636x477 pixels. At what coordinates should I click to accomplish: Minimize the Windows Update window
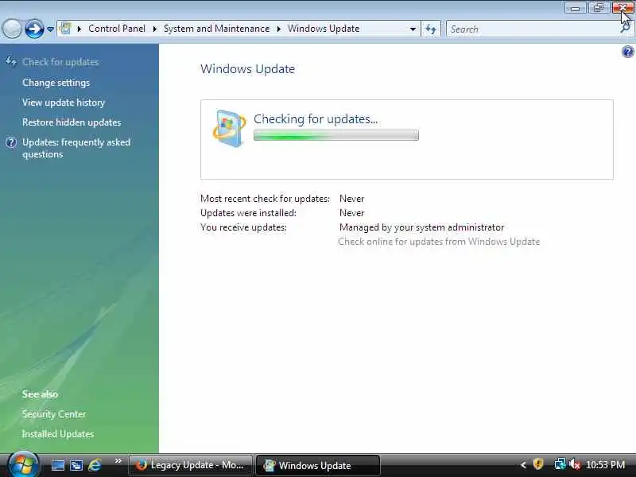coord(575,8)
